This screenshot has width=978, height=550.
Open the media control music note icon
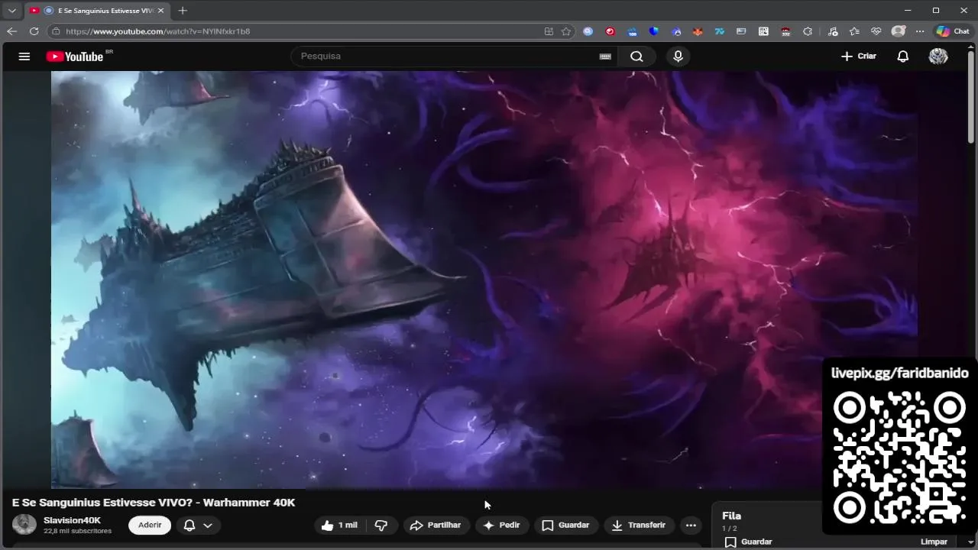tap(833, 31)
